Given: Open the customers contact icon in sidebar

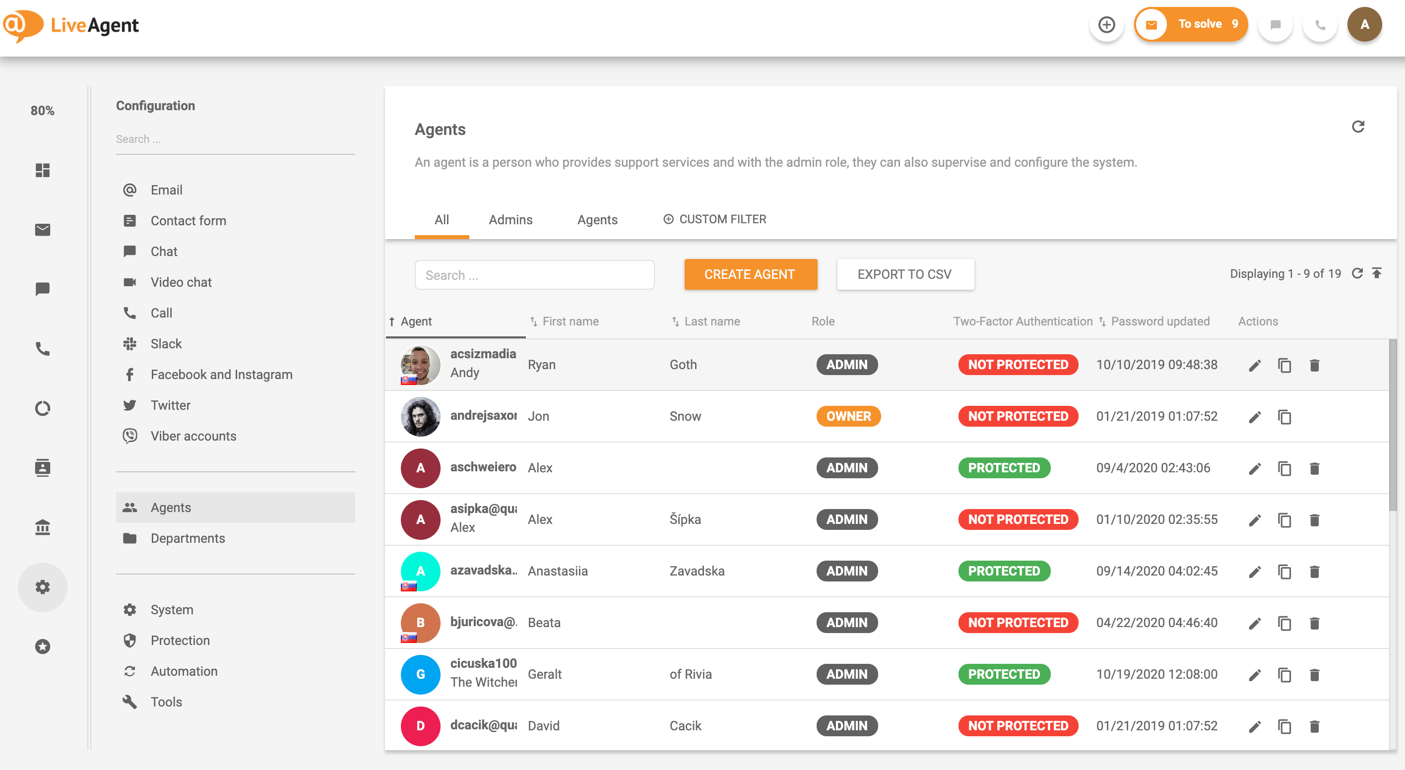Looking at the screenshot, I should 43,467.
